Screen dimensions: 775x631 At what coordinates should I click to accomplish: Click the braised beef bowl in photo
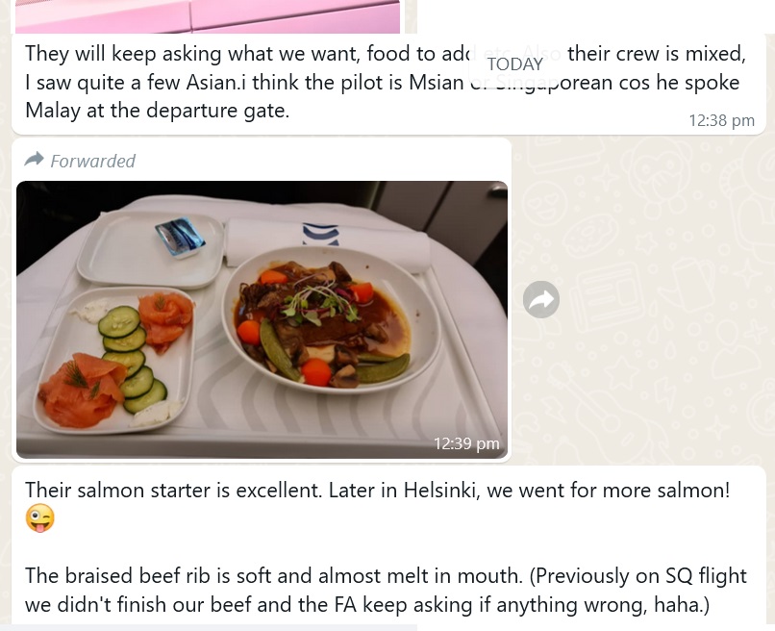(331, 320)
